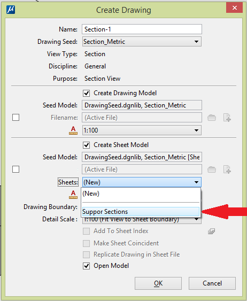Click the annotation scale icon below Sheets label
This screenshot has width=247, height=301.
pyautogui.click(x=73, y=194)
